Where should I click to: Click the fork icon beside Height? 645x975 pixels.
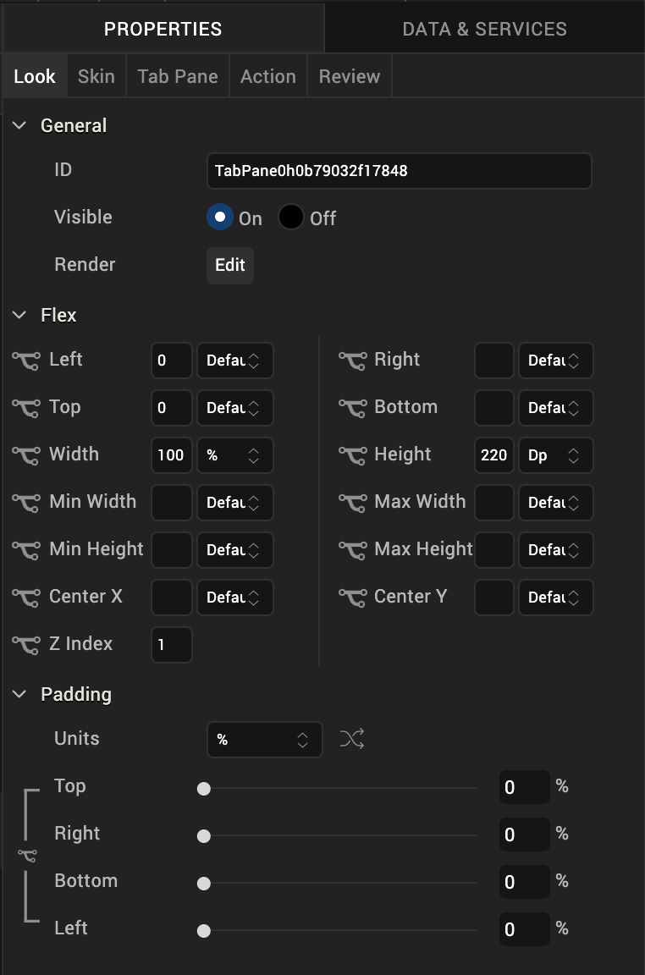click(x=351, y=455)
